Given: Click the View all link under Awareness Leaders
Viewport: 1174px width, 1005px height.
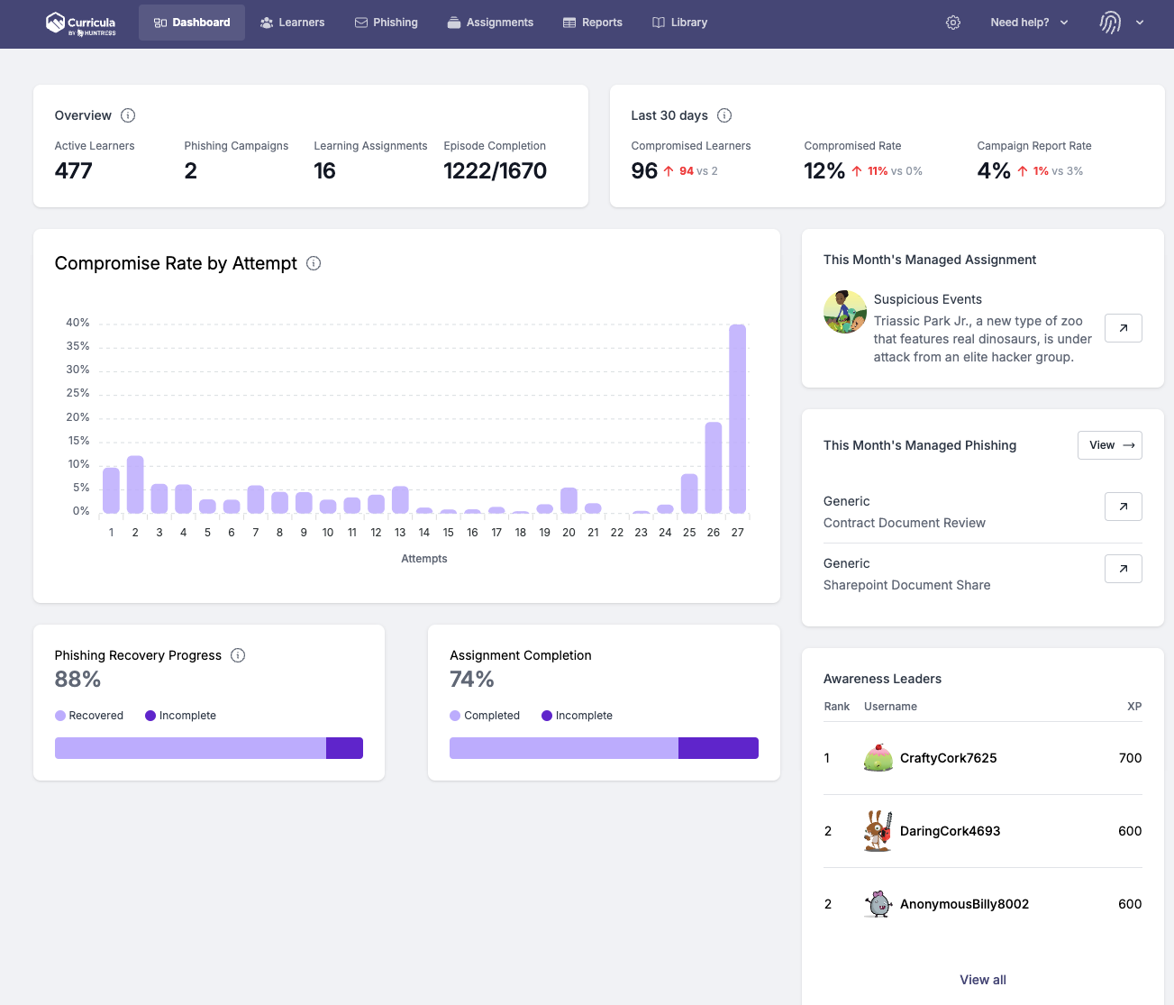Looking at the screenshot, I should (x=982, y=980).
